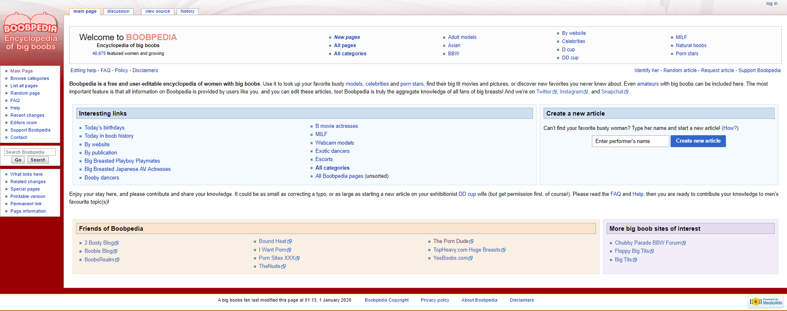Image resolution: width=787 pixels, height=311 pixels.
Task: Open Recent changes in the sidebar
Action: pos(27,116)
